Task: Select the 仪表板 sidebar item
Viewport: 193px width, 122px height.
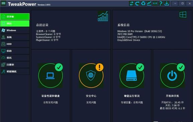Action: (x=15, y=16)
